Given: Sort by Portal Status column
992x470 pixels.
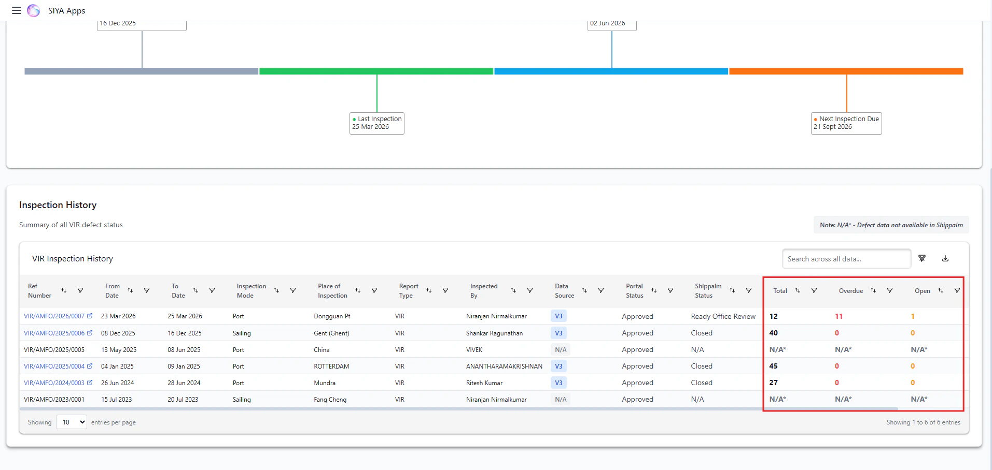Looking at the screenshot, I should (654, 290).
